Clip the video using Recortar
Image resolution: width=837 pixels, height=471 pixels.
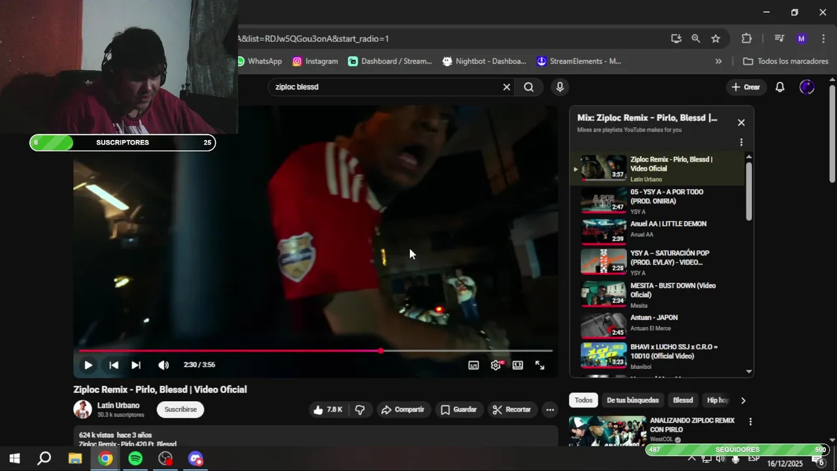[512, 410]
